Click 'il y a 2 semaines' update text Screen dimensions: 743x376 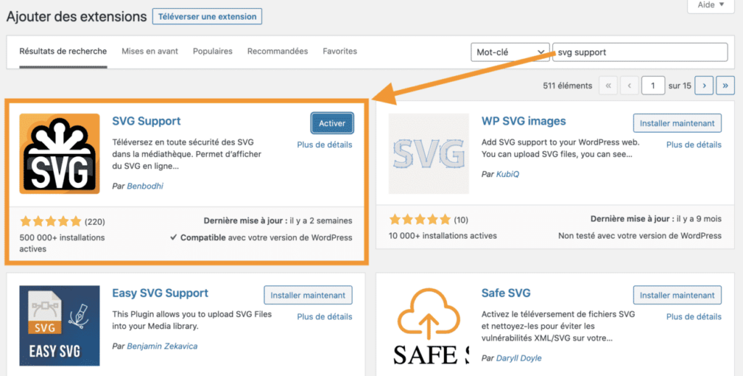pos(321,221)
